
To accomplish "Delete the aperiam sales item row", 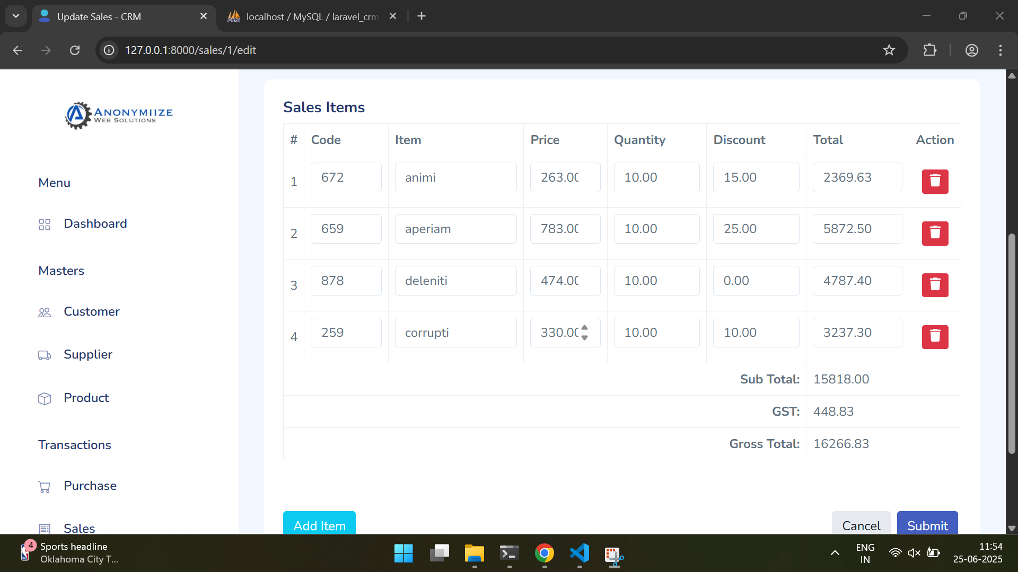I will pos(935,233).
